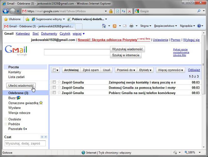Star the Pobierz Gmaila na telefon message

coord(59,93)
